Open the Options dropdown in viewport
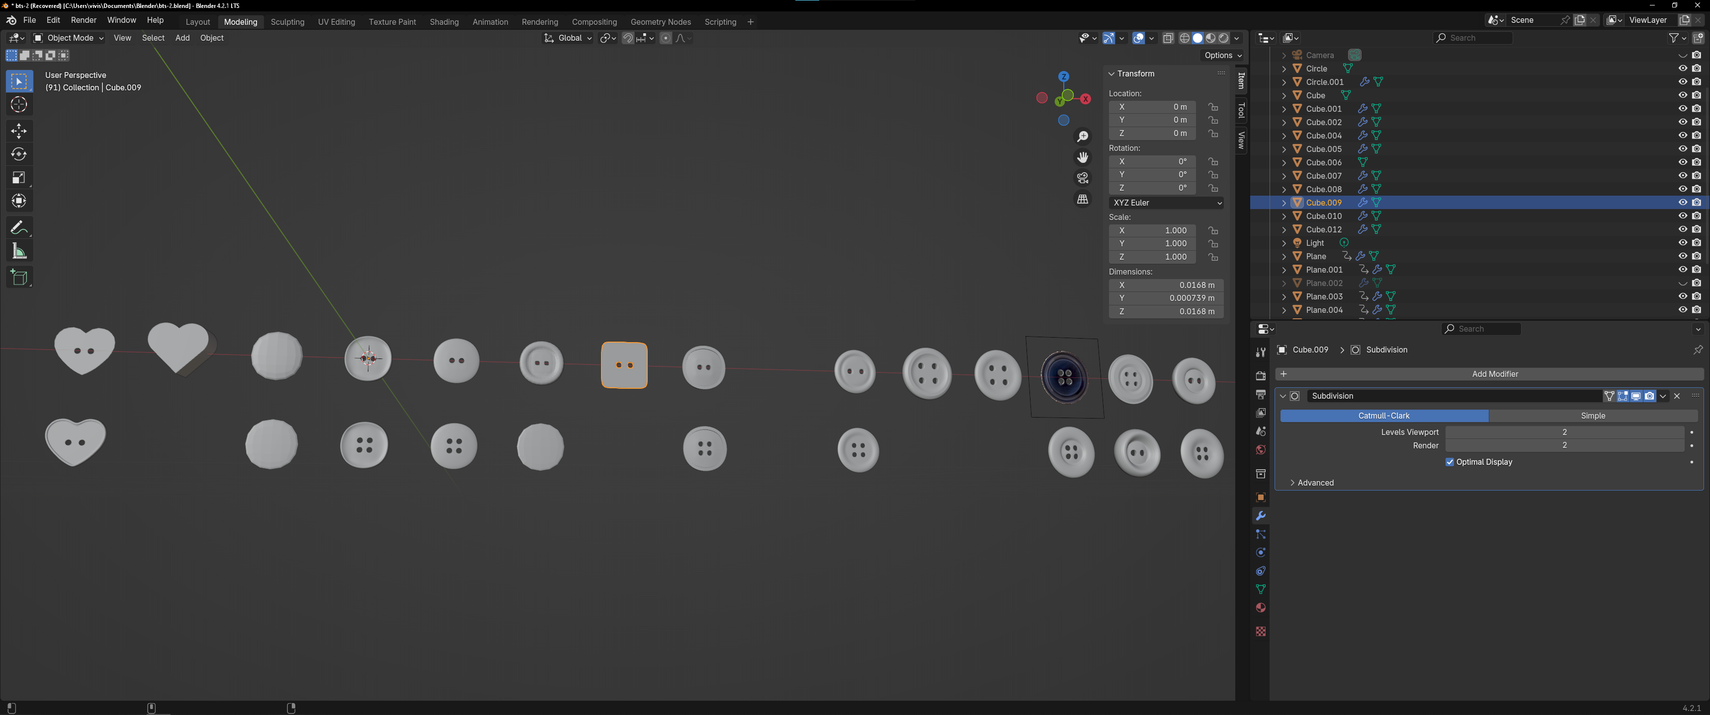 coord(1223,55)
